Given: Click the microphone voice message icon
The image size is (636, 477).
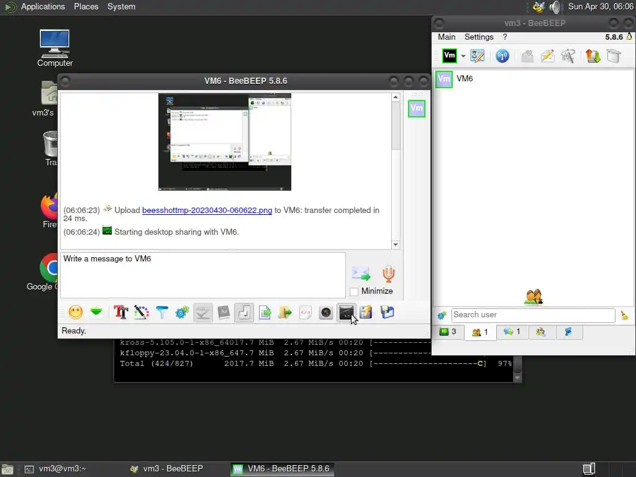Looking at the screenshot, I should [x=389, y=274].
